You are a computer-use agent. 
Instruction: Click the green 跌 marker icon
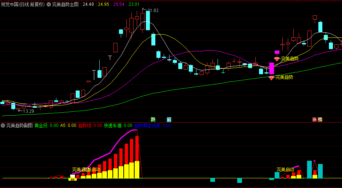click(153, 119)
